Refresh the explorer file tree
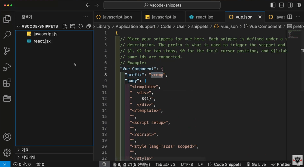Image resolution: width=304 pixels, height=167 pixels. click(80, 26)
